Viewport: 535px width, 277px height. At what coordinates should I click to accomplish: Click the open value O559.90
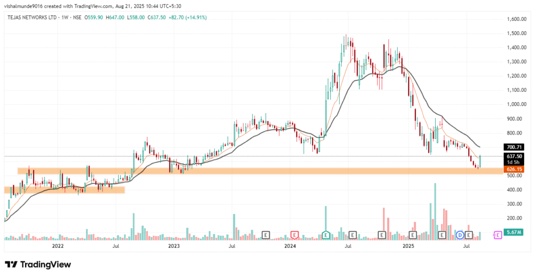(94, 17)
